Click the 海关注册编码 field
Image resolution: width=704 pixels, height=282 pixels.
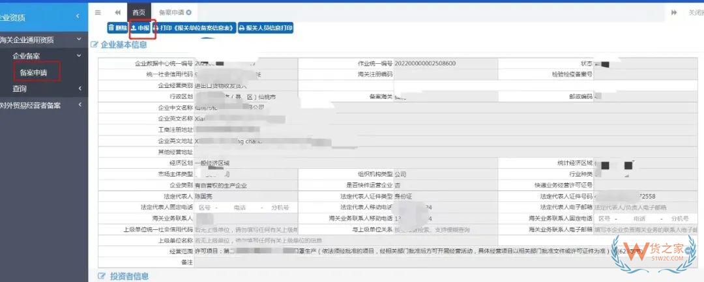click(445, 74)
